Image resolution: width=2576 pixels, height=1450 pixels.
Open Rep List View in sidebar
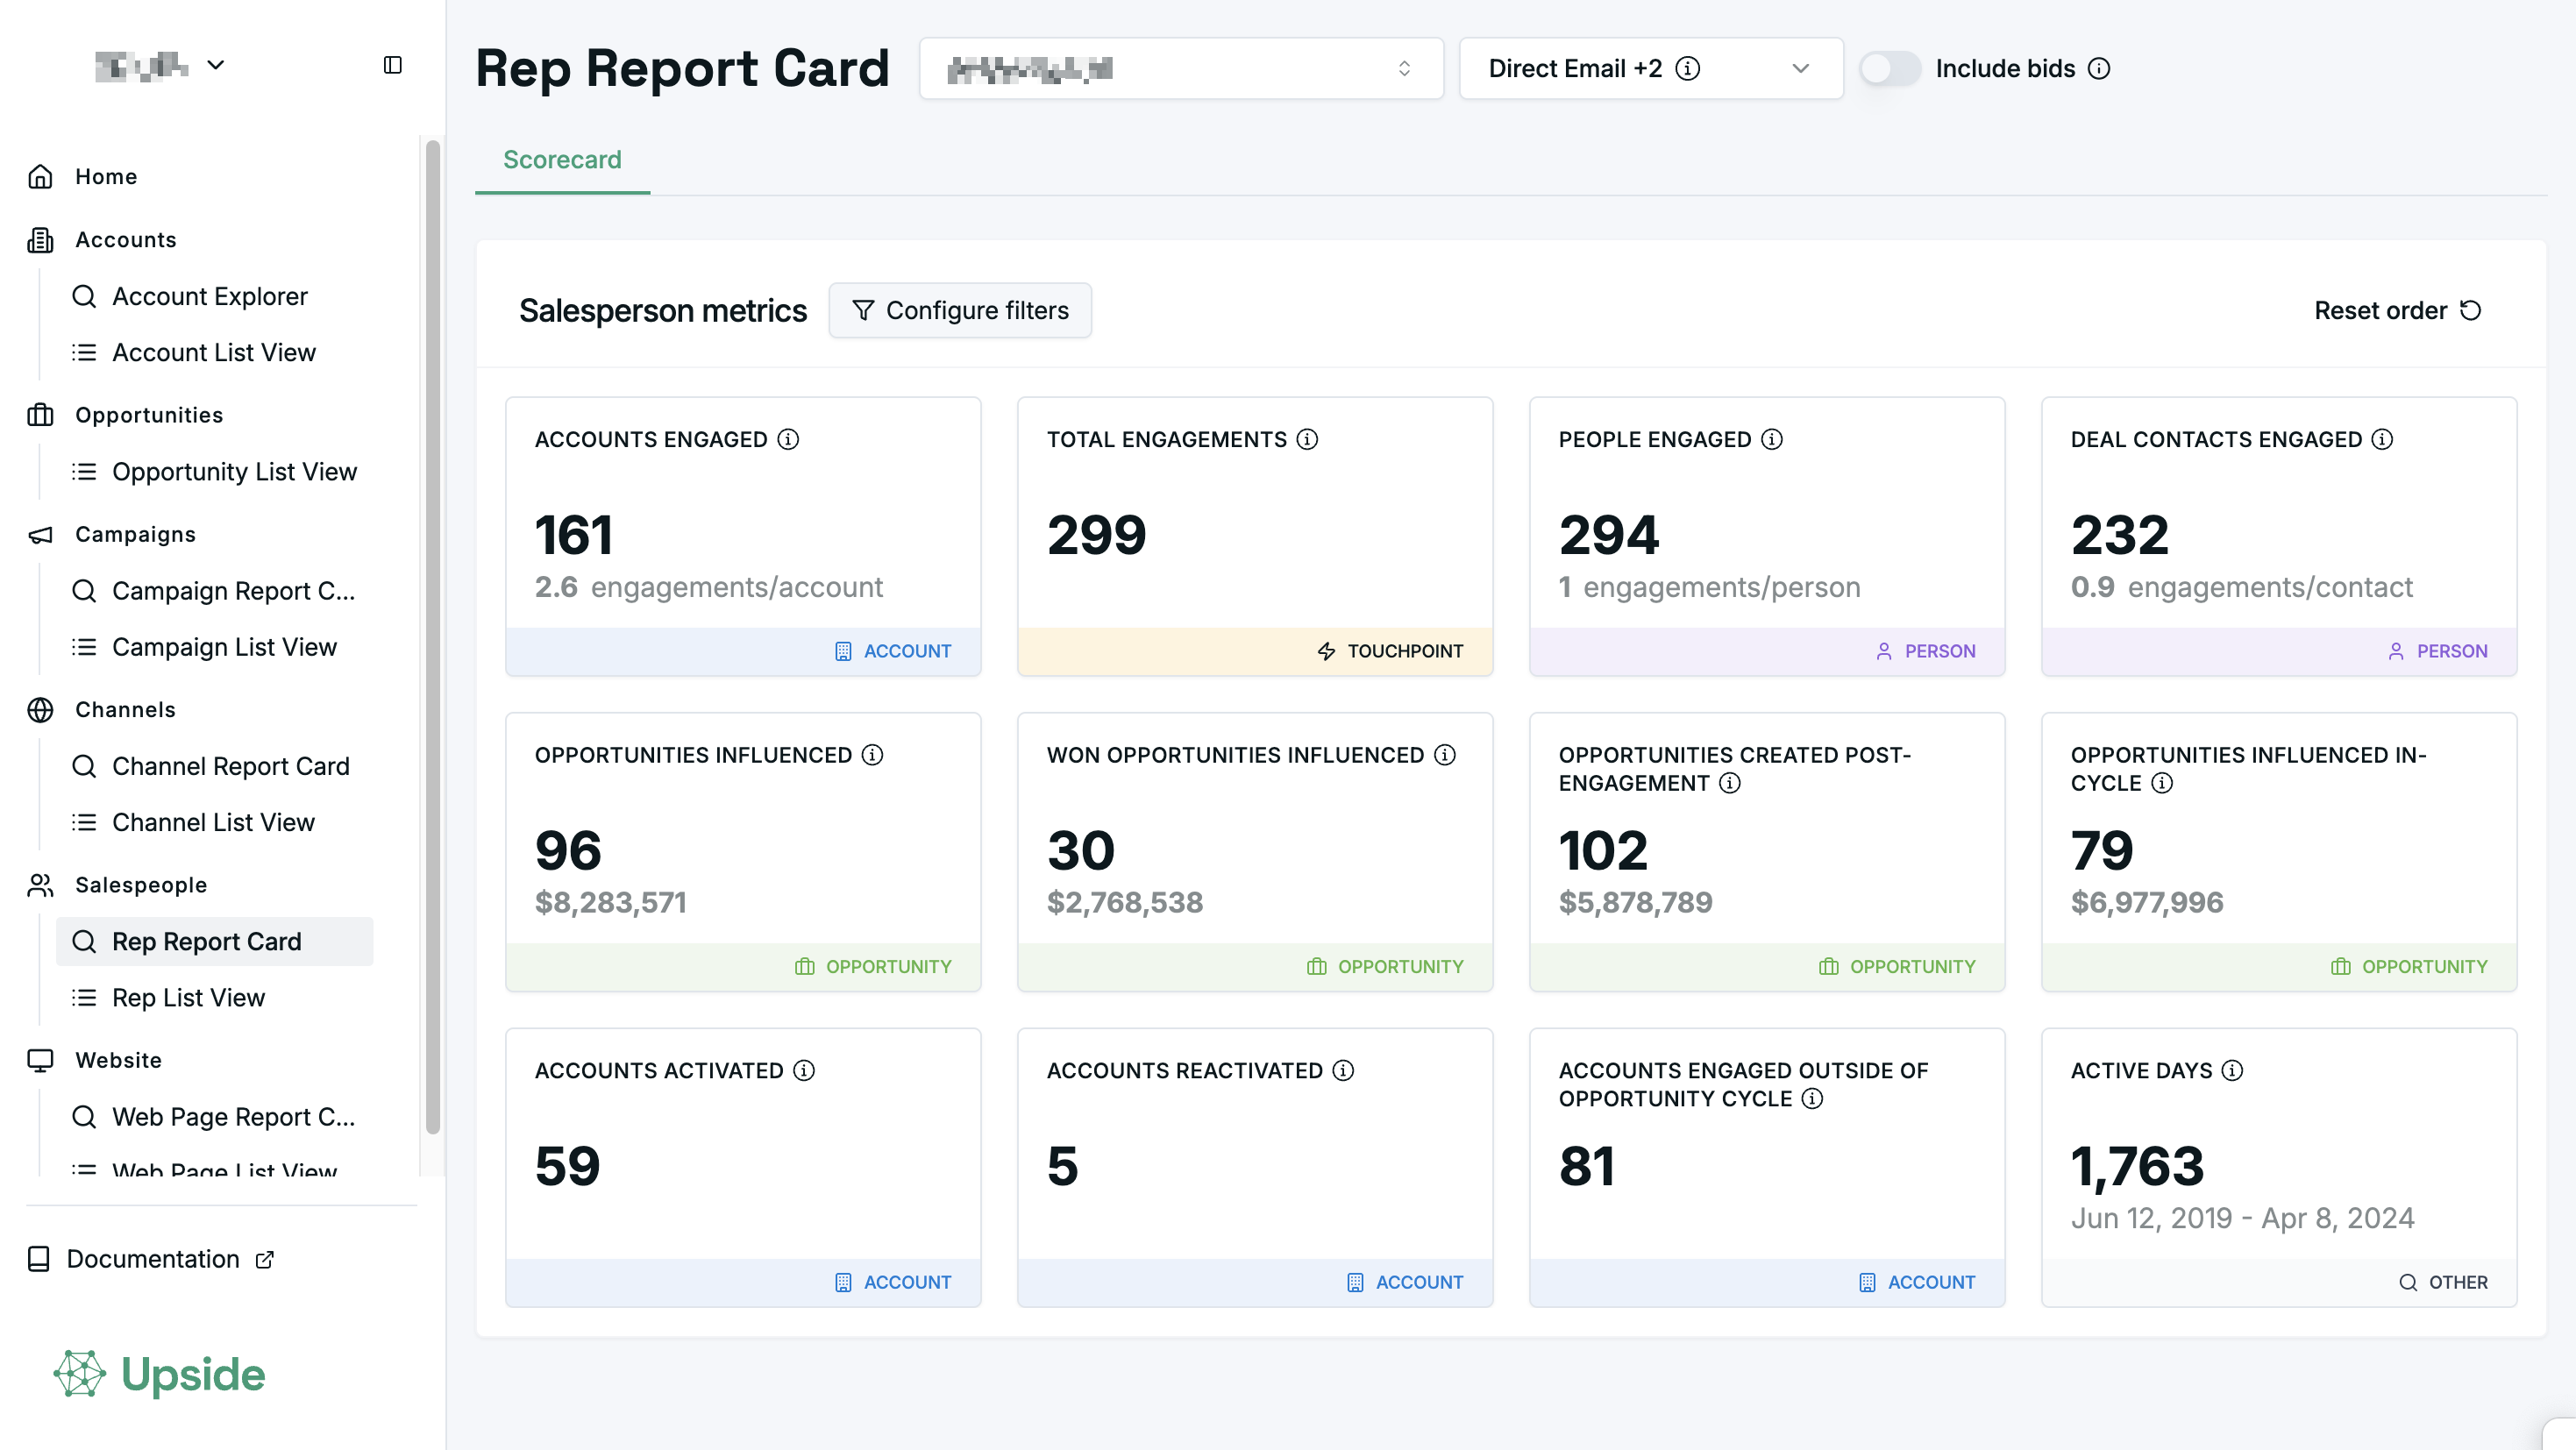188,998
